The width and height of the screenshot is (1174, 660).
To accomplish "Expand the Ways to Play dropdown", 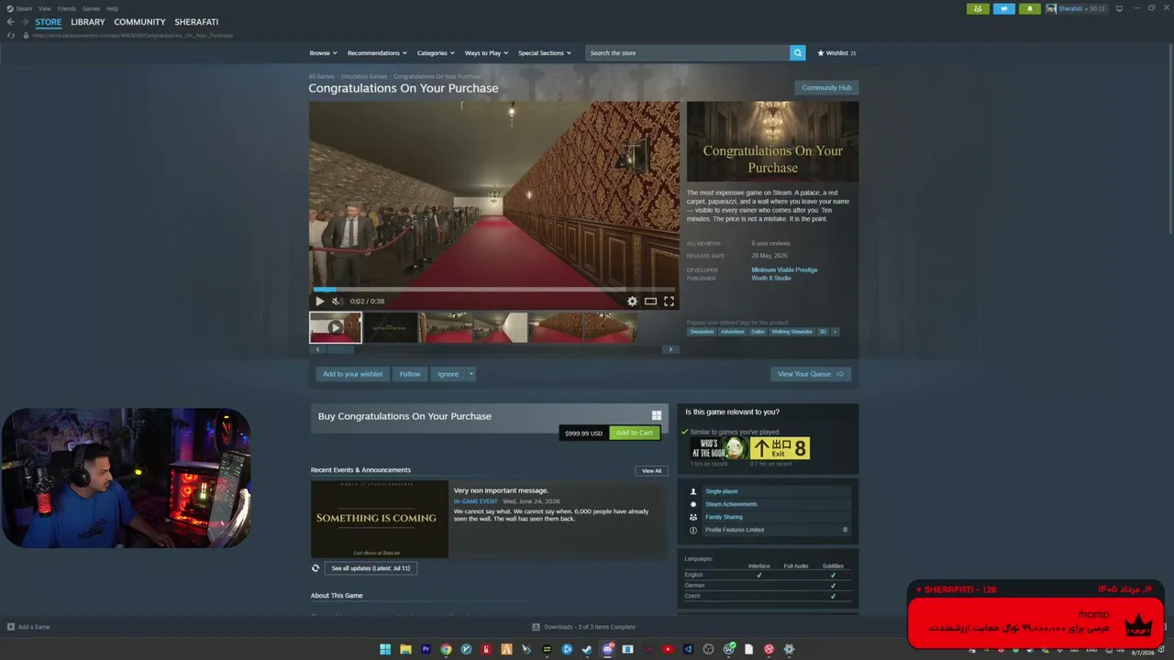I will (486, 53).
